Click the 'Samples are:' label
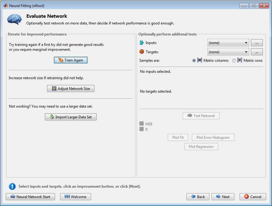Screen dimensions: 272x206 149,61
